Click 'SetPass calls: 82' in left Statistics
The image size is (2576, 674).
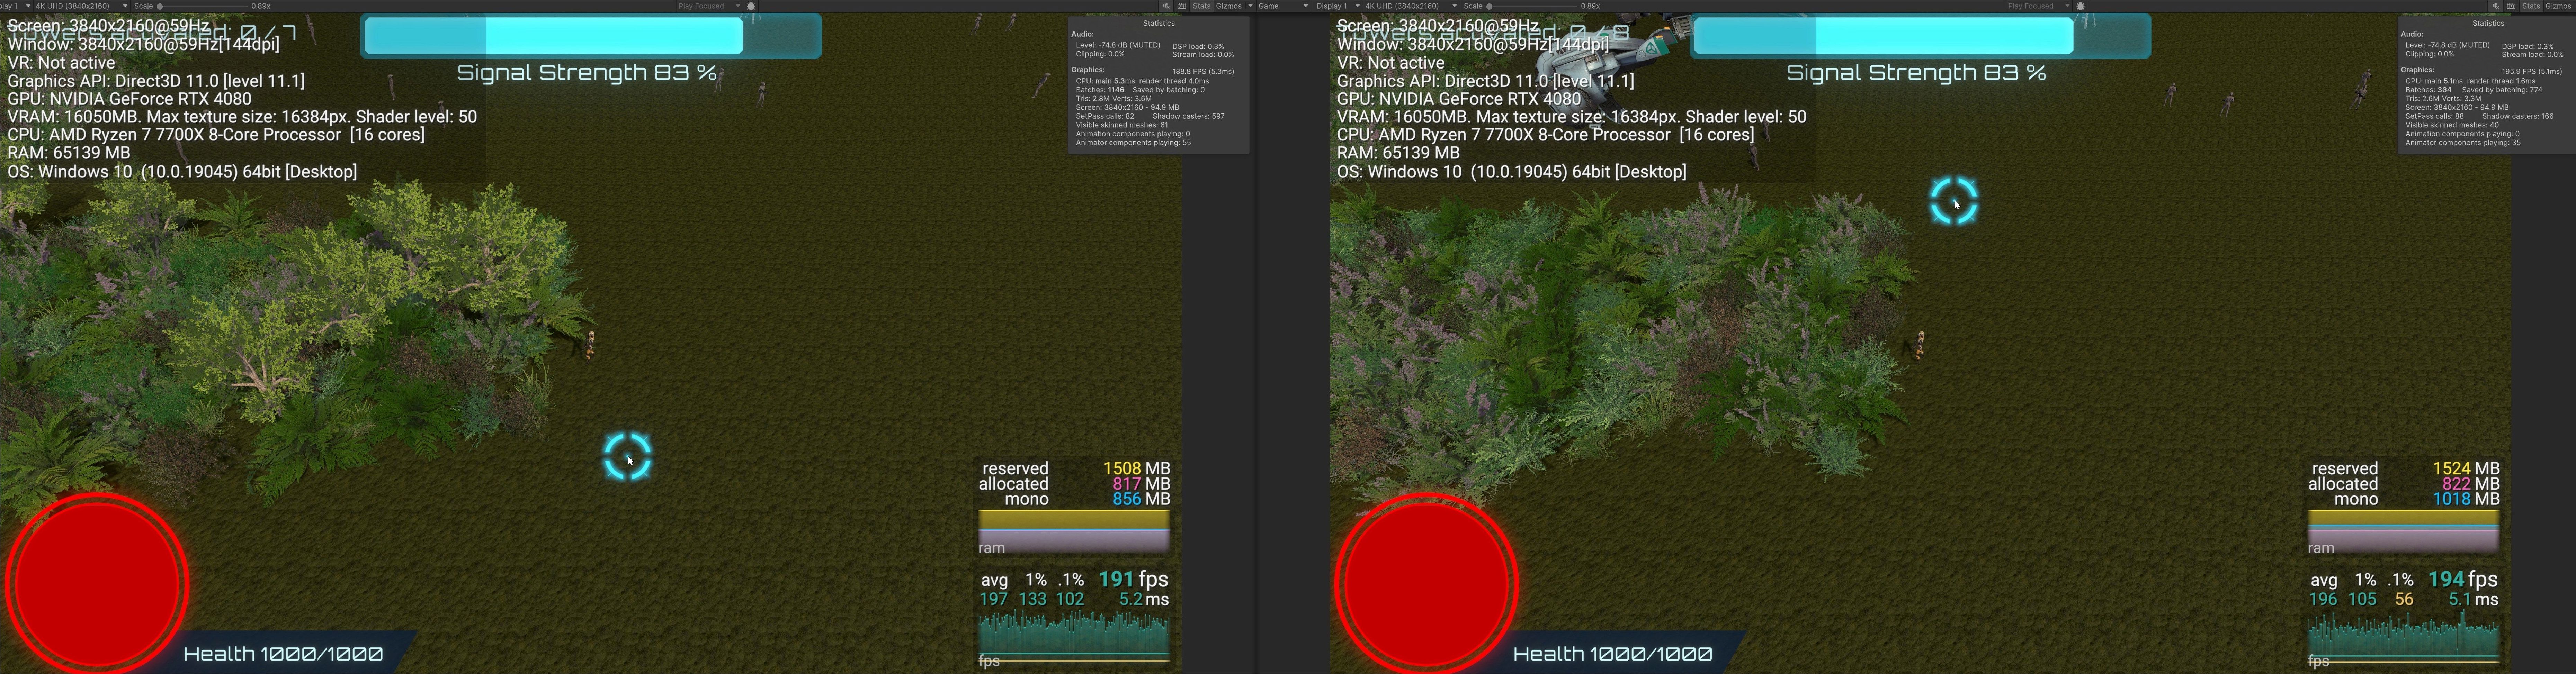[x=1104, y=116]
